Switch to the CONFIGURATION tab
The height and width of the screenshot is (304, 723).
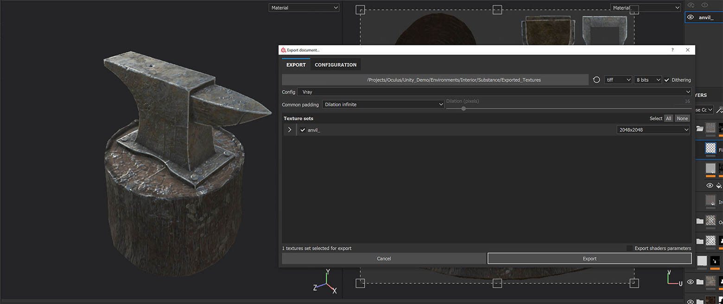[336, 65]
